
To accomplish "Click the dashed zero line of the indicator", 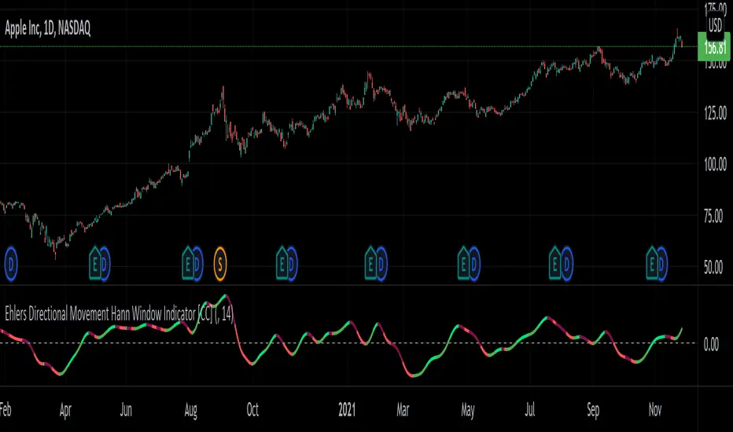I will click(x=348, y=343).
